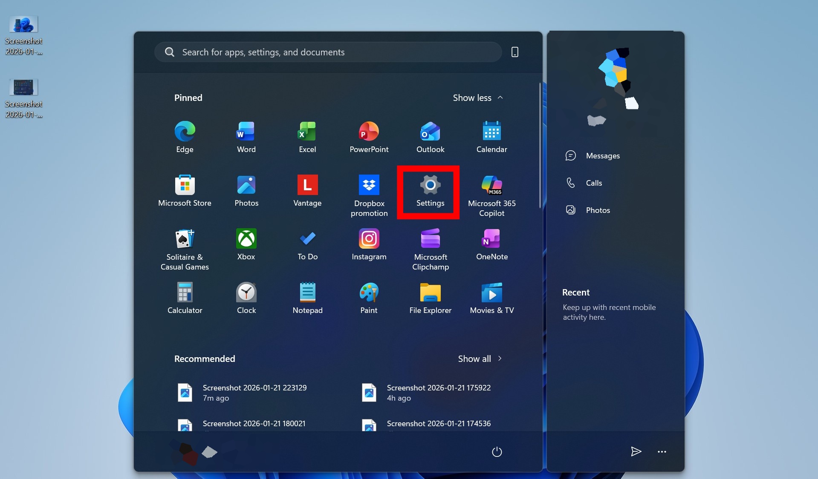The image size is (818, 479).
Task: Open the Edge browser app
Action: [185, 137]
